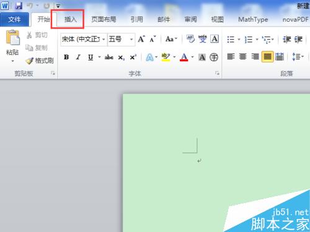Open the 字体 (Font) dialog launcher
The width and height of the screenshot is (310, 232).
click(x=217, y=73)
